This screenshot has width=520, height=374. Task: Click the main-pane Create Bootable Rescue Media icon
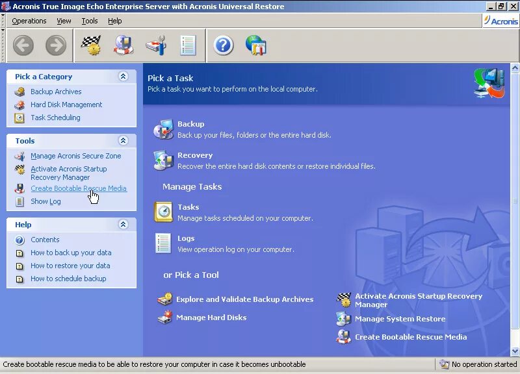(x=344, y=337)
